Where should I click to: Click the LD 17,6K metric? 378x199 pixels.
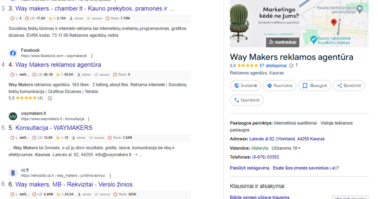coord(35,18)
